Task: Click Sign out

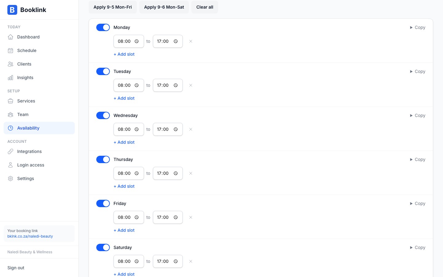Action: coord(16,268)
